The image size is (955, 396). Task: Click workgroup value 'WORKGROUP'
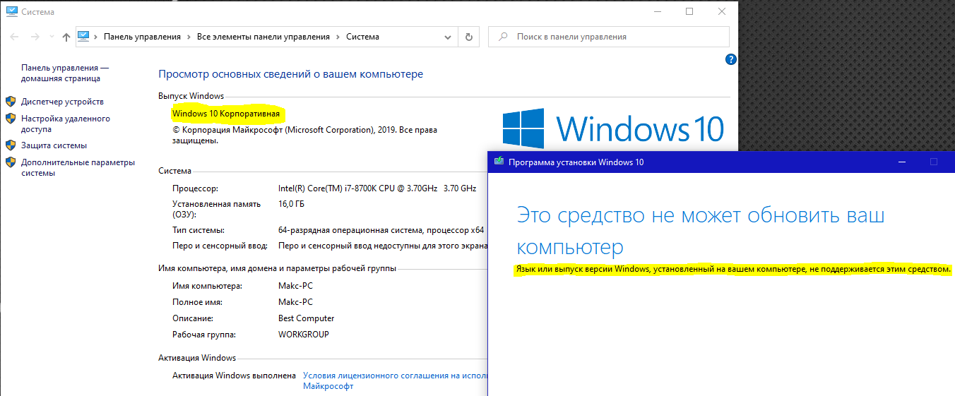tap(304, 335)
